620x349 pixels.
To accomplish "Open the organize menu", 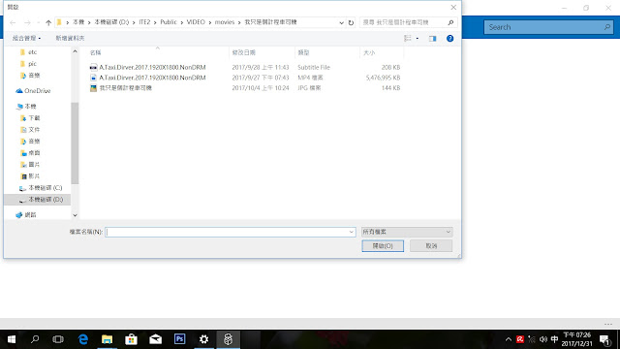I will point(26,38).
